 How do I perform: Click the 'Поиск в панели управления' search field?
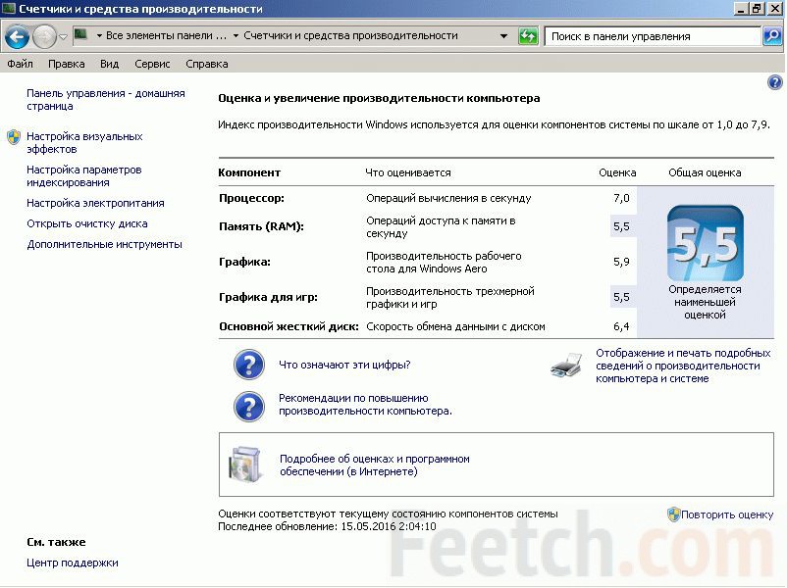click(653, 36)
